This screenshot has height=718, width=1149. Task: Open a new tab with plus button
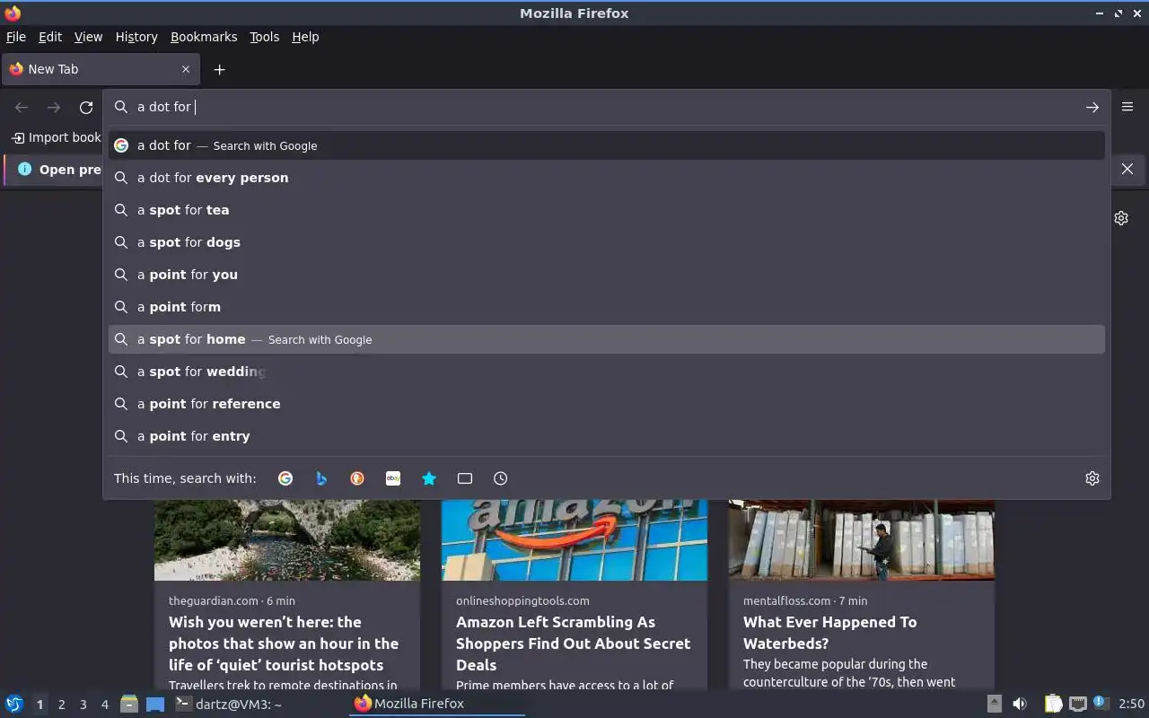click(219, 69)
